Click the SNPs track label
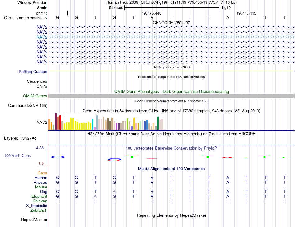Viewport: 295px width, 227px height. click(x=42, y=86)
